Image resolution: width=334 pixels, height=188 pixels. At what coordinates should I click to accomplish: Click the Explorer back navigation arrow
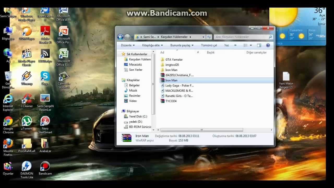(x=120, y=37)
